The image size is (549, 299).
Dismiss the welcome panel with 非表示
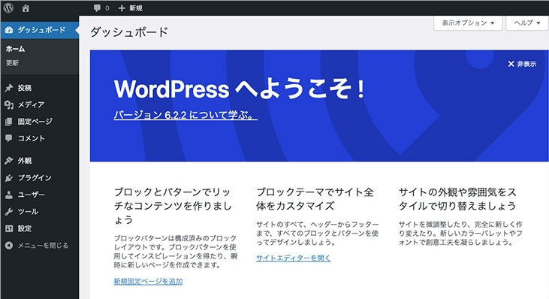[522, 64]
